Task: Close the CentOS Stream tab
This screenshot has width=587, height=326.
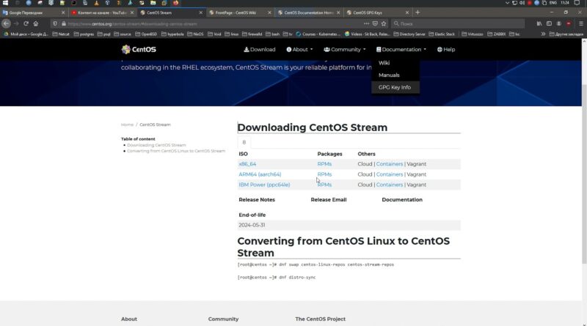Action: point(200,12)
